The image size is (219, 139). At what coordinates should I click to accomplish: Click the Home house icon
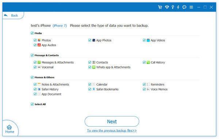9,127
